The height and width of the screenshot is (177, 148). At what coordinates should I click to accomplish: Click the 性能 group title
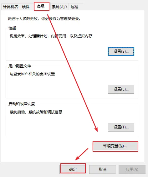point(12,28)
